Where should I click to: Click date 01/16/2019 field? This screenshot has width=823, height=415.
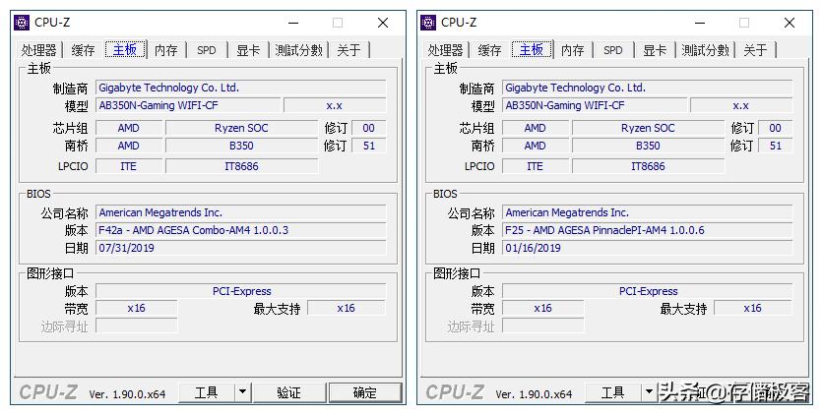pos(648,248)
